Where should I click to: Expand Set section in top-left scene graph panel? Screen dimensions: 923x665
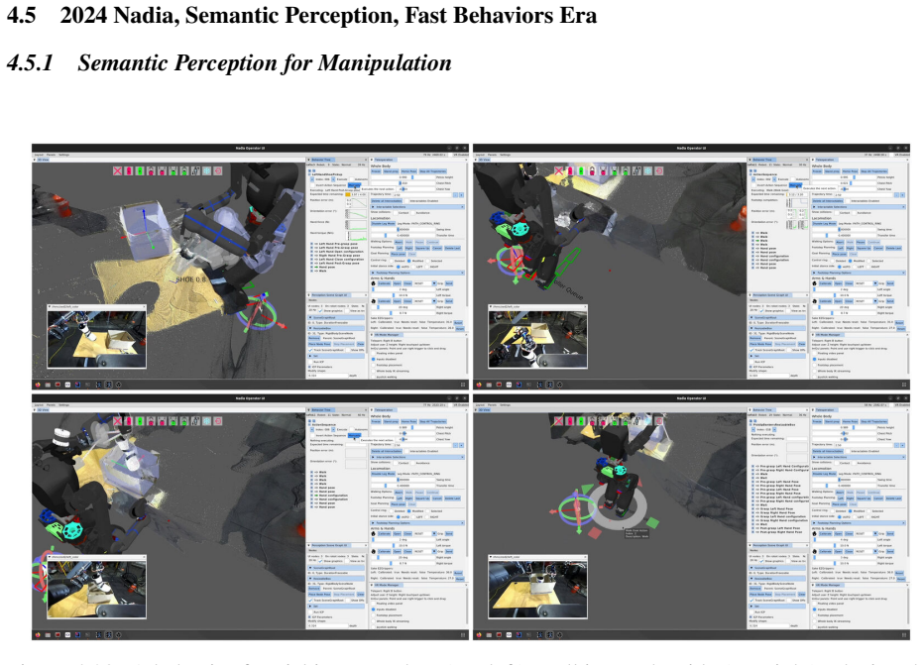tap(336, 356)
